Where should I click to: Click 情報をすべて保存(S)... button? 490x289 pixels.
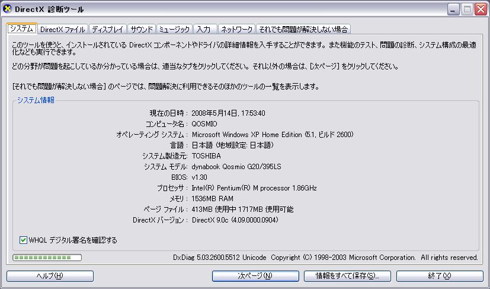[x=347, y=276]
